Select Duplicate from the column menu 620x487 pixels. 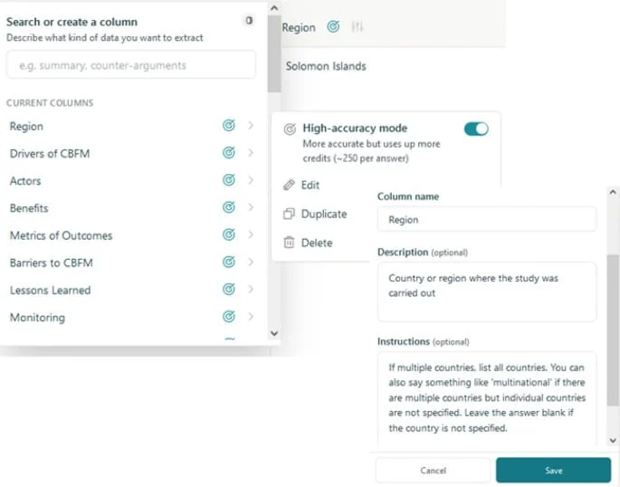[x=323, y=214]
